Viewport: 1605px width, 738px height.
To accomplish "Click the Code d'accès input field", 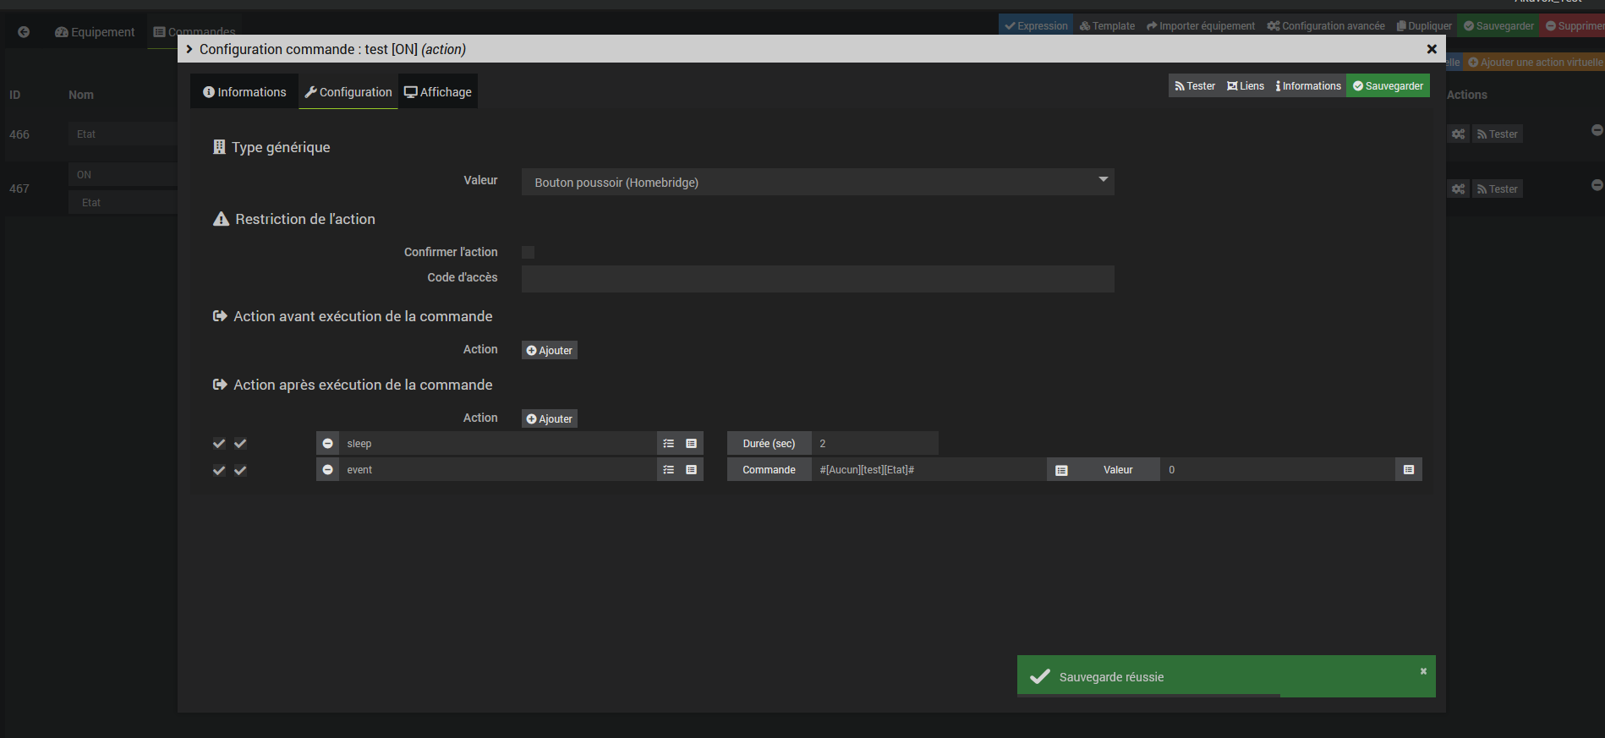I will click(817, 279).
